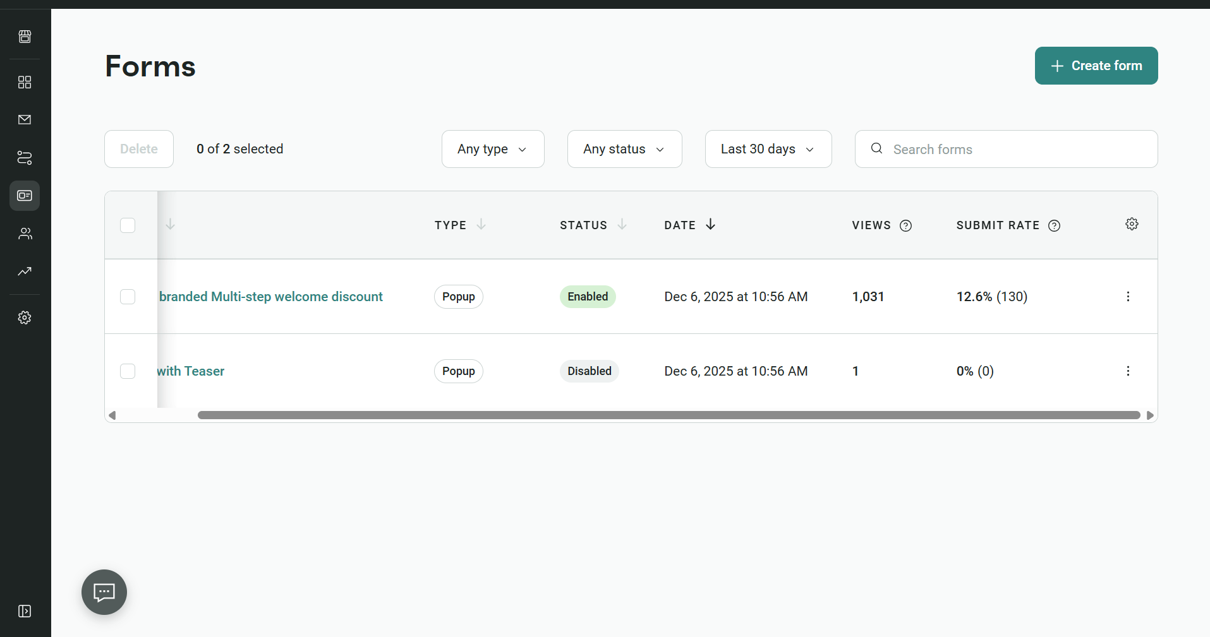Go to email campaigns envelope icon
The width and height of the screenshot is (1210, 637).
point(25,119)
